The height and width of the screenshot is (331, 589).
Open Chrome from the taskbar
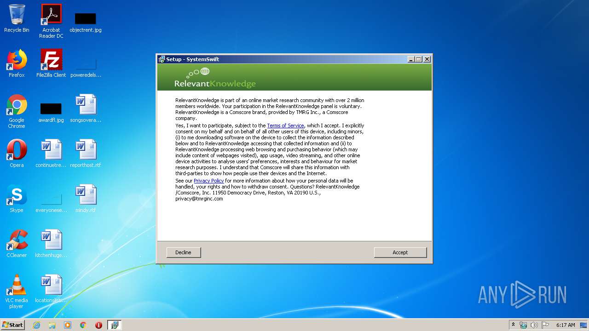click(83, 325)
